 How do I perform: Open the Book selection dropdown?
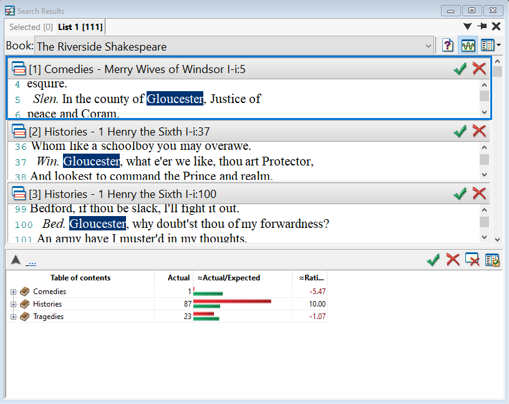click(x=428, y=46)
